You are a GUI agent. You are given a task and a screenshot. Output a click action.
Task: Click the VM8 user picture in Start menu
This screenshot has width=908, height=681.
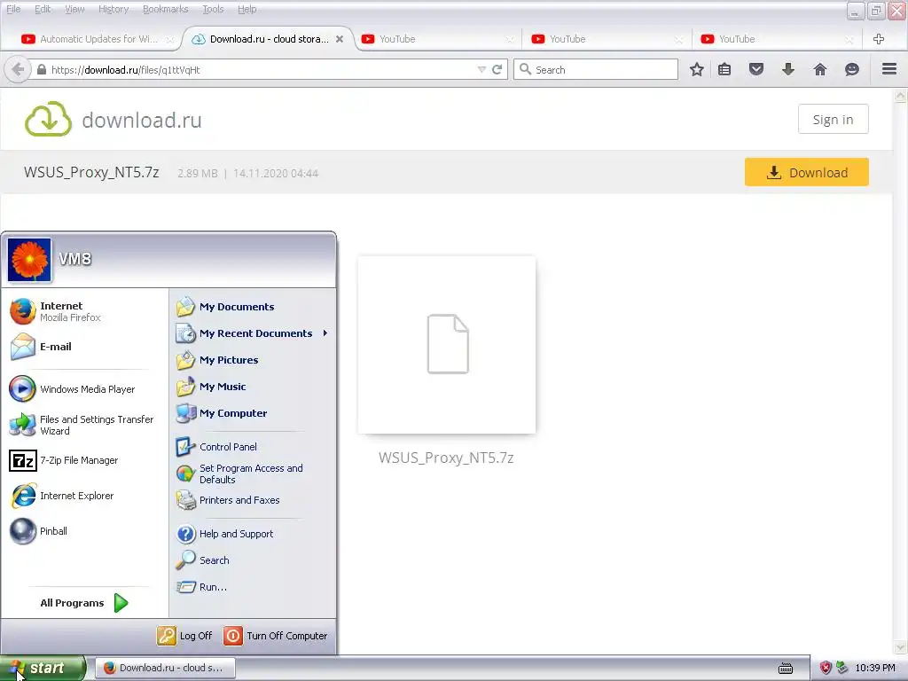(29, 260)
